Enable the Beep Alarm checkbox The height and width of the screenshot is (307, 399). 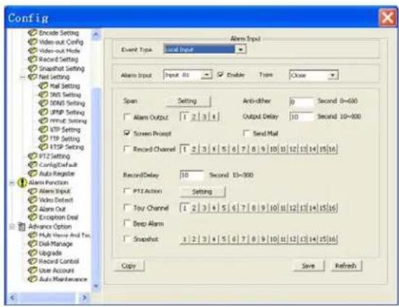pyautogui.click(x=127, y=224)
